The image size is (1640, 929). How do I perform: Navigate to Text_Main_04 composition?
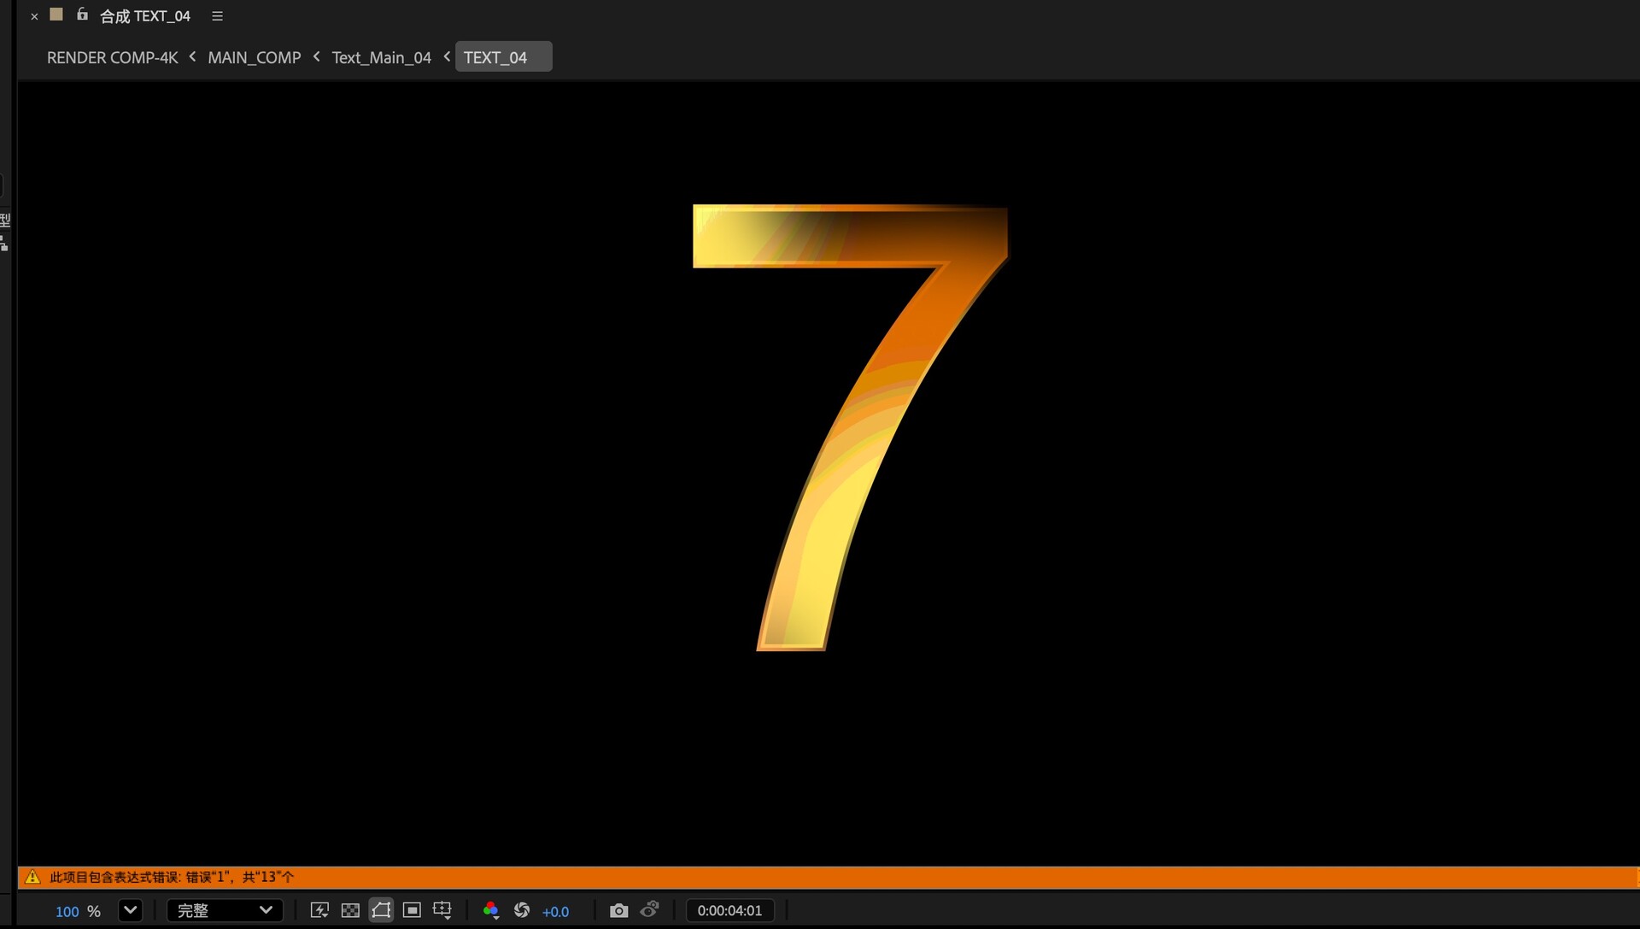pos(381,57)
